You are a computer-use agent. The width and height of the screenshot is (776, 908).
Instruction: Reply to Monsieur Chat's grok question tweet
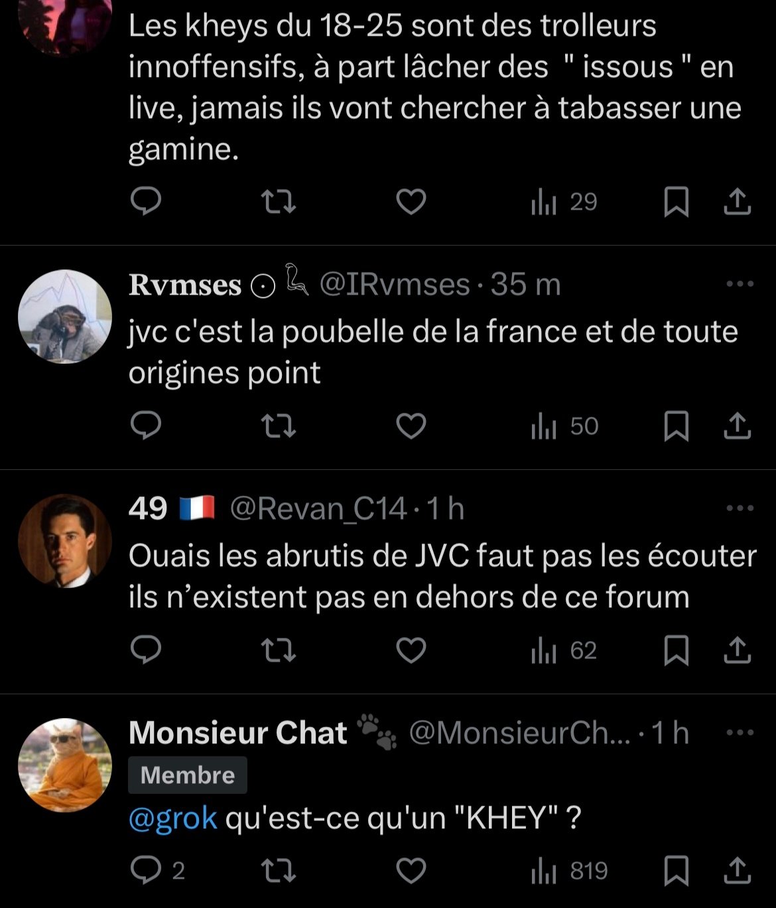(147, 870)
